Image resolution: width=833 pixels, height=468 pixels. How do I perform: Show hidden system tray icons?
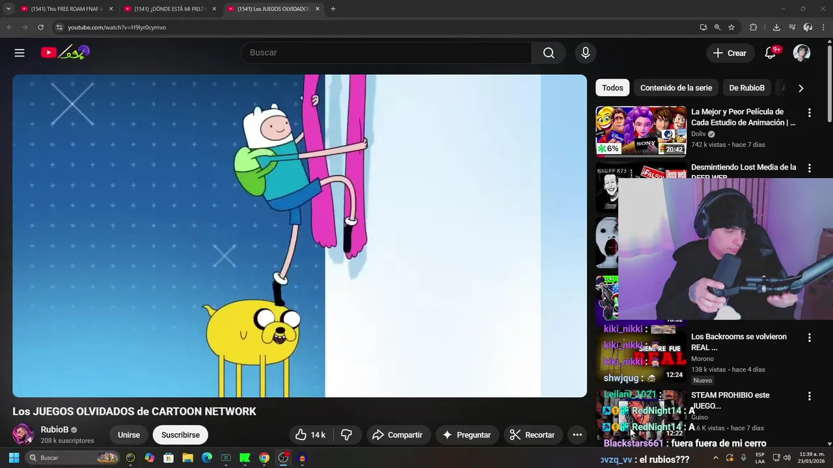715,458
